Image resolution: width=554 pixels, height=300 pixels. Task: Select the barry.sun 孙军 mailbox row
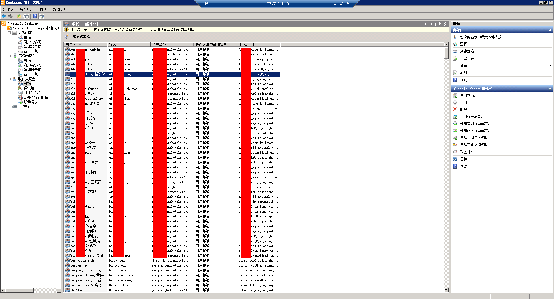point(172,260)
